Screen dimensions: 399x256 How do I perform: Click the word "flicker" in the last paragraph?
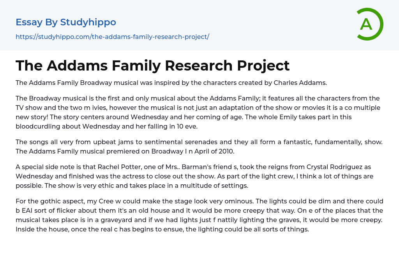66,210
